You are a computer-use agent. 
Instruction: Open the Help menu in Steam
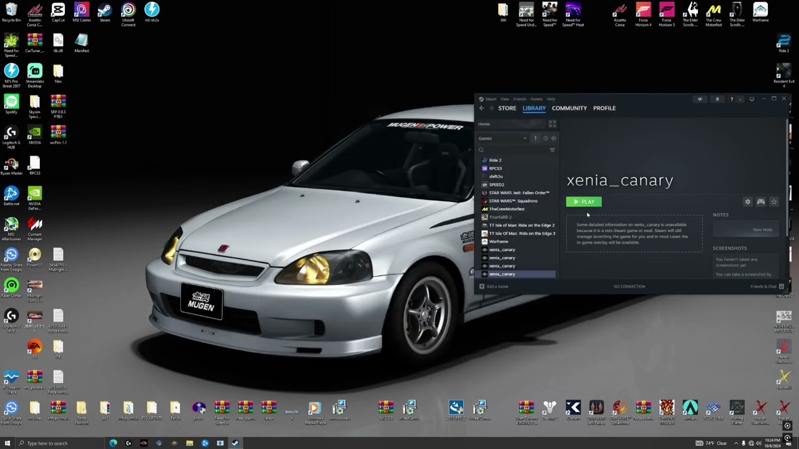(x=551, y=99)
